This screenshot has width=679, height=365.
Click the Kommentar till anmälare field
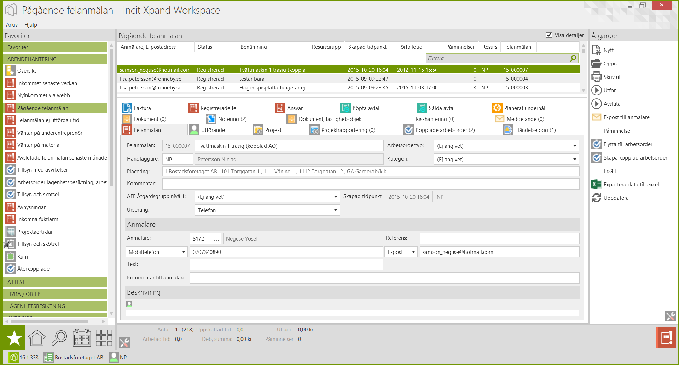point(384,278)
